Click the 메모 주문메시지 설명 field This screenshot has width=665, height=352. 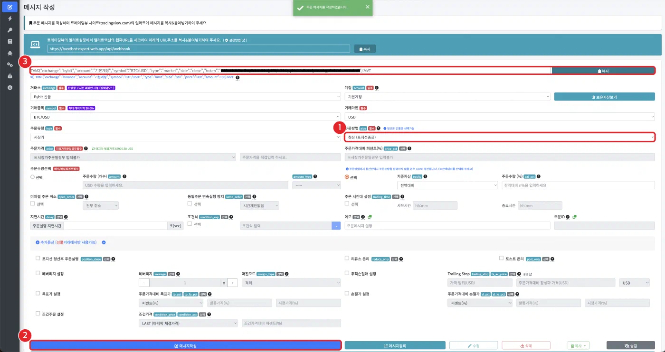coord(447,226)
